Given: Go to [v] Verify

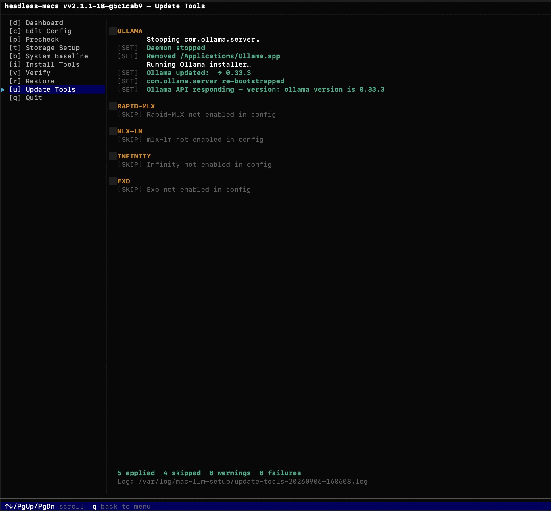Looking at the screenshot, I should (30, 73).
